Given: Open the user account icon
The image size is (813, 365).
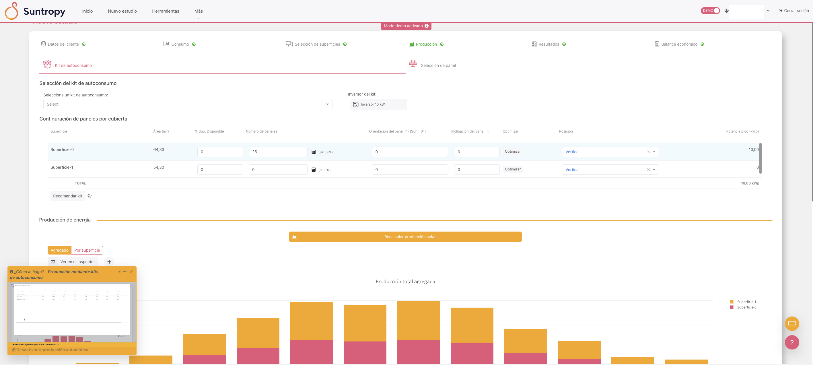Looking at the screenshot, I should [x=727, y=11].
